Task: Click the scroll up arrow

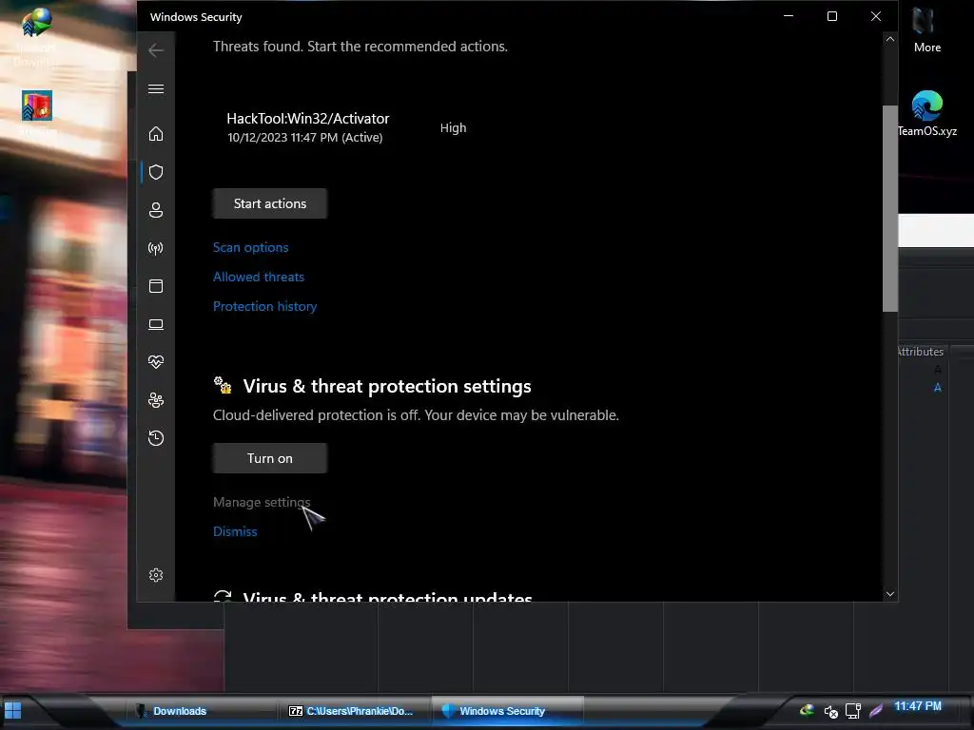Action: pyautogui.click(x=889, y=39)
